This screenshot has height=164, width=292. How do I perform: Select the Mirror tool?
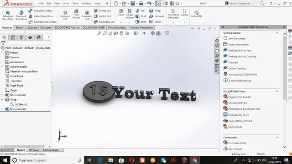pyautogui.click(x=155, y=22)
